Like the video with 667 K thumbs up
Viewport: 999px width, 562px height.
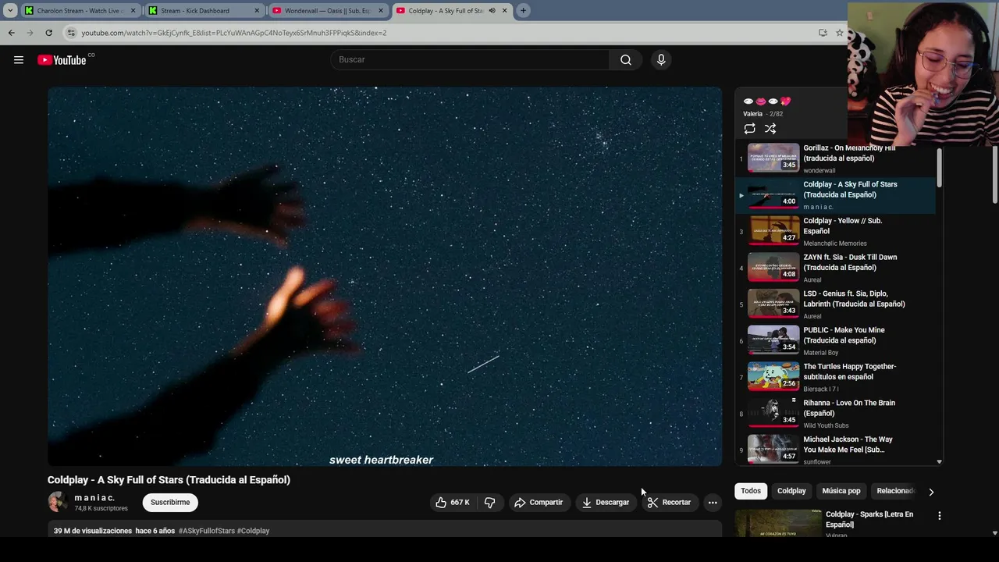pyautogui.click(x=453, y=503)
